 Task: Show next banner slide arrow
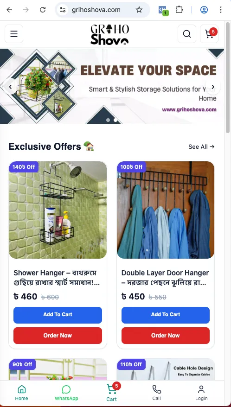point(213,87)
